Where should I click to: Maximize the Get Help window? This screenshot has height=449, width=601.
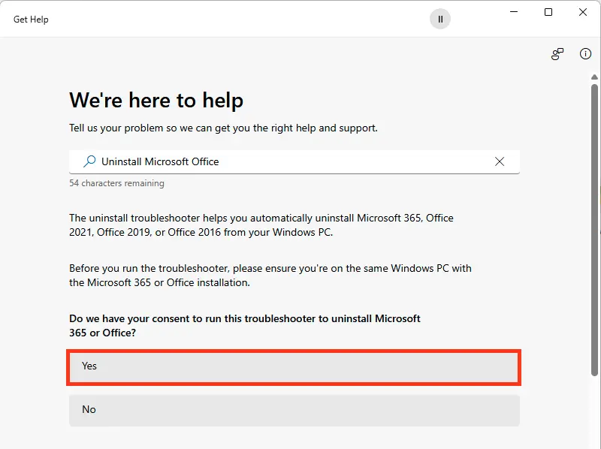coord(548,12)
